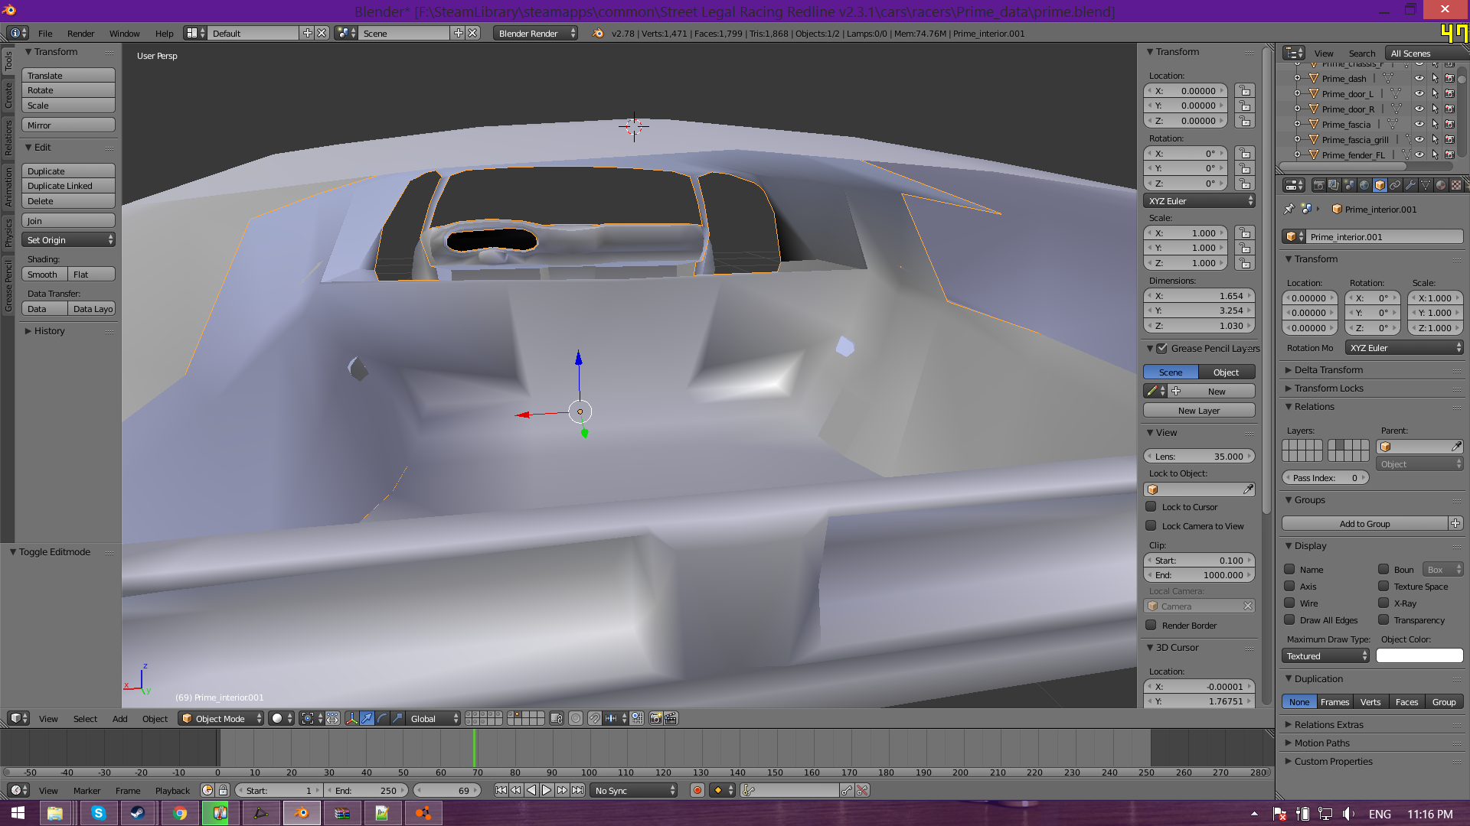Click the timeline record keyframe button
This screenshot has width=1470, height=826.
tap(697, 790)
